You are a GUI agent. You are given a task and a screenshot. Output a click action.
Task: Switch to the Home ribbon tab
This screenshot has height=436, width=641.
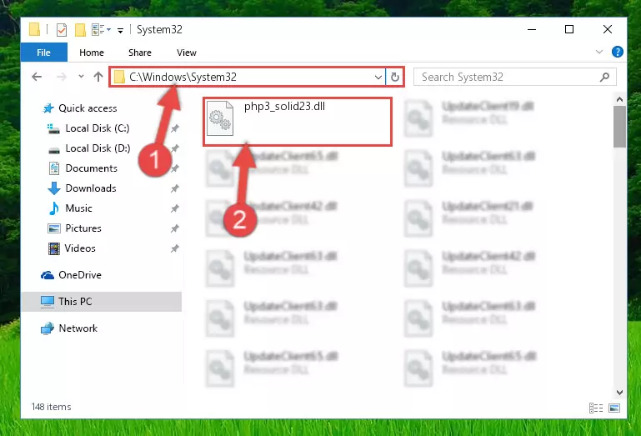tap(92, 53)
